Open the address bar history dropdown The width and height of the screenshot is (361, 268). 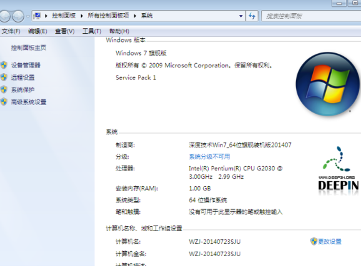(241, 16)
